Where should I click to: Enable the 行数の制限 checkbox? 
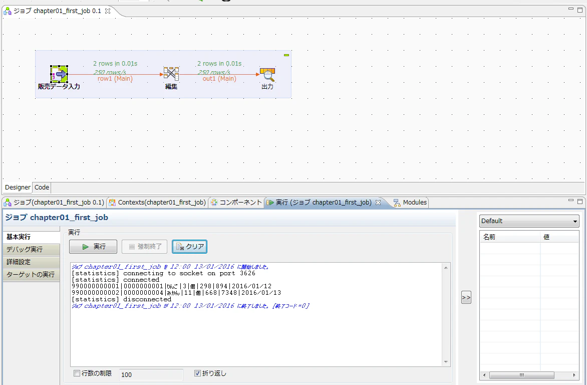click(x=77, y=373)
